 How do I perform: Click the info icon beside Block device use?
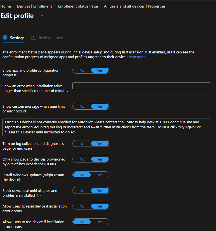(39, 195)
